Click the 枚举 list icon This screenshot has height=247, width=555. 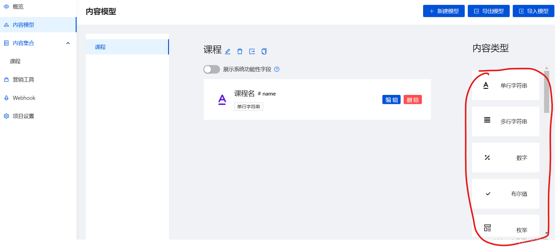488,228
